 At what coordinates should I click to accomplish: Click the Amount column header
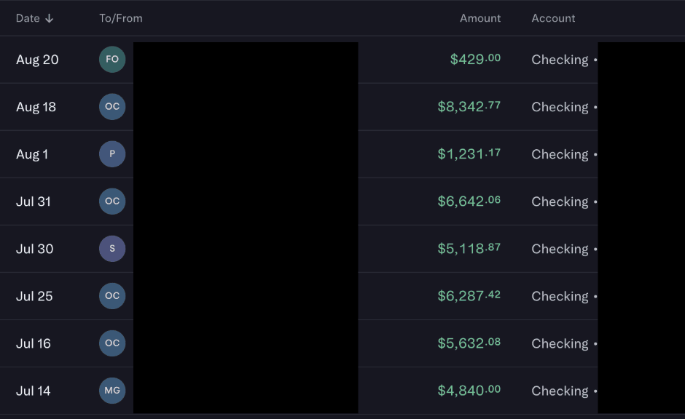(x=480, y=18)
